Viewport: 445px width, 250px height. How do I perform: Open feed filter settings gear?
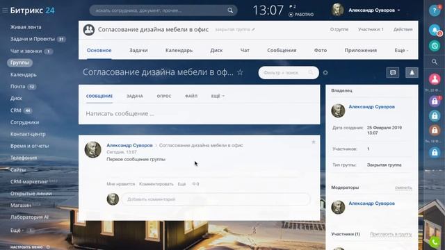click(x=325, y=73)
